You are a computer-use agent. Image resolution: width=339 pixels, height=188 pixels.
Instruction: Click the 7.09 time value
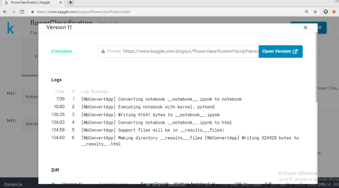[x=60, y=99]
